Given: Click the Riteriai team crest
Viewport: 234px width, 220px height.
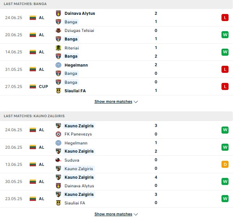Looking at the screenshot, I should tap(58, 48).
